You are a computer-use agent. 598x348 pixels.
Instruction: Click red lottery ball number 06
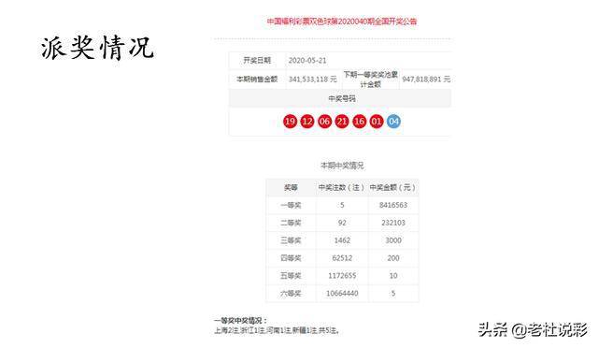[324, 122]
